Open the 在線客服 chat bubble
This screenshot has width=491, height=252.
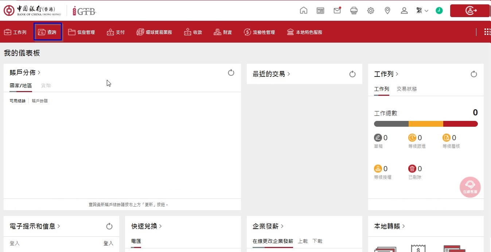point(470,187)
